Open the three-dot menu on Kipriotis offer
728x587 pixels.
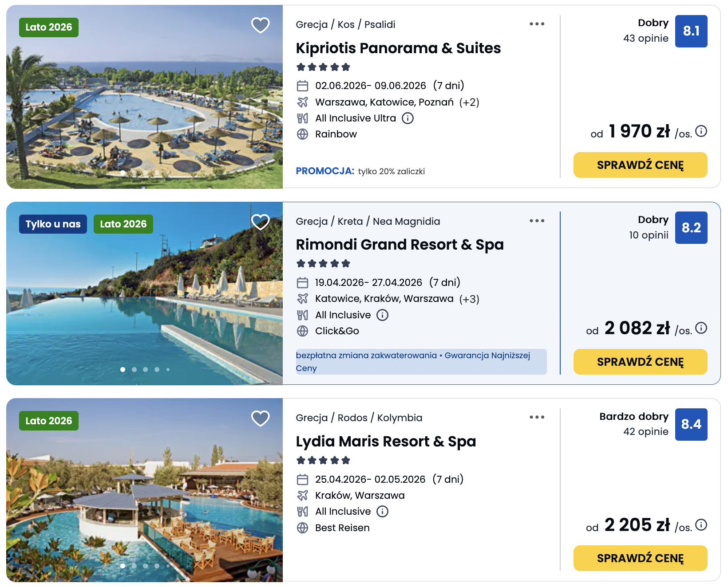click(537, 24)
